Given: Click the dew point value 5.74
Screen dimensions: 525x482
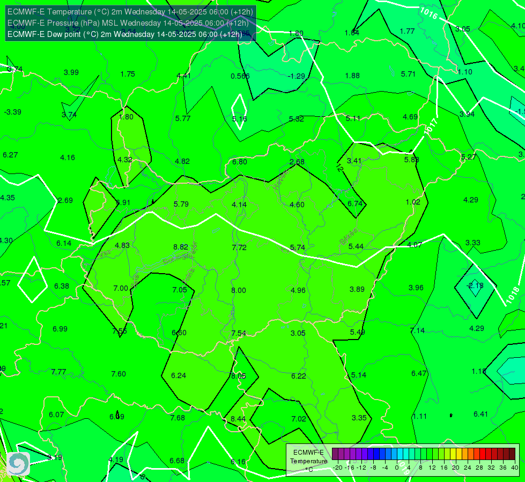Looking at the screenshot, I should (297, 247).
